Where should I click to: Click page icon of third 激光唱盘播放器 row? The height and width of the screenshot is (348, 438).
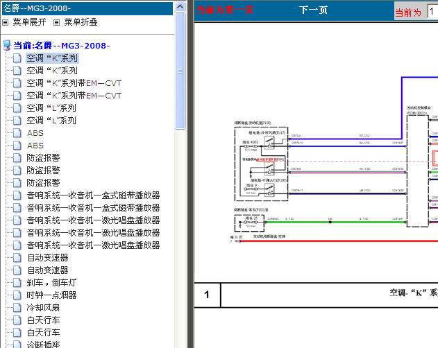click(17, 245)
